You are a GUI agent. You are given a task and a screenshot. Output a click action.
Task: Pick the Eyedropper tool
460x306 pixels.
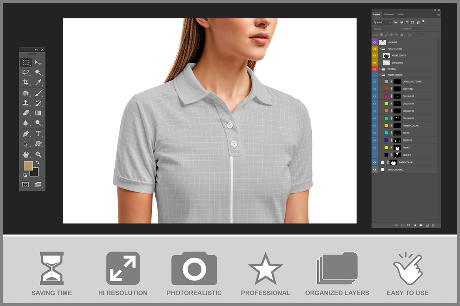38,82
